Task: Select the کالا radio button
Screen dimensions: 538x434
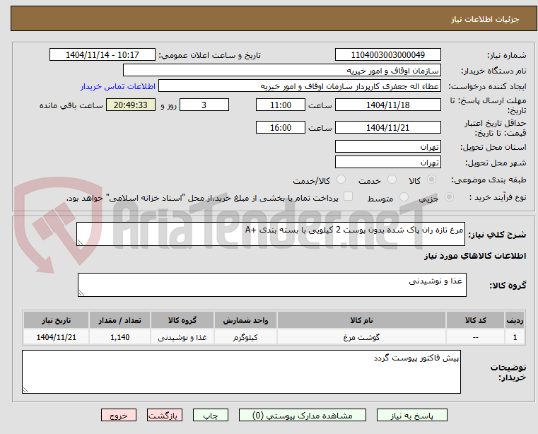Action: [x=432, y=180]
